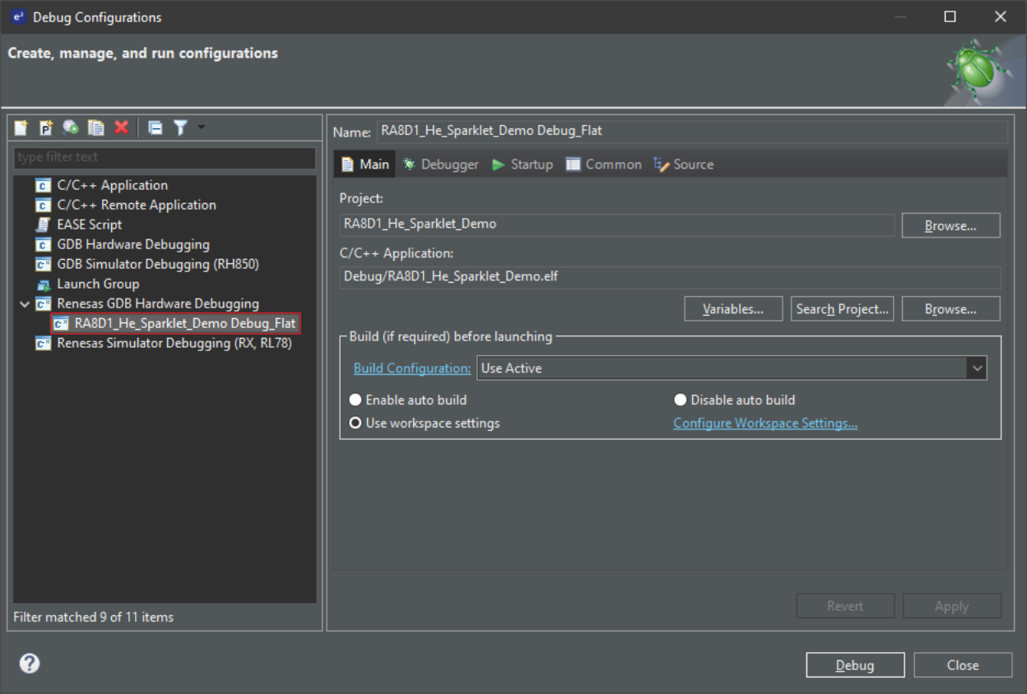This screenshot has height=694, width=1027.
Task: Click the filter funnel icon
Action: click(180, 127)
